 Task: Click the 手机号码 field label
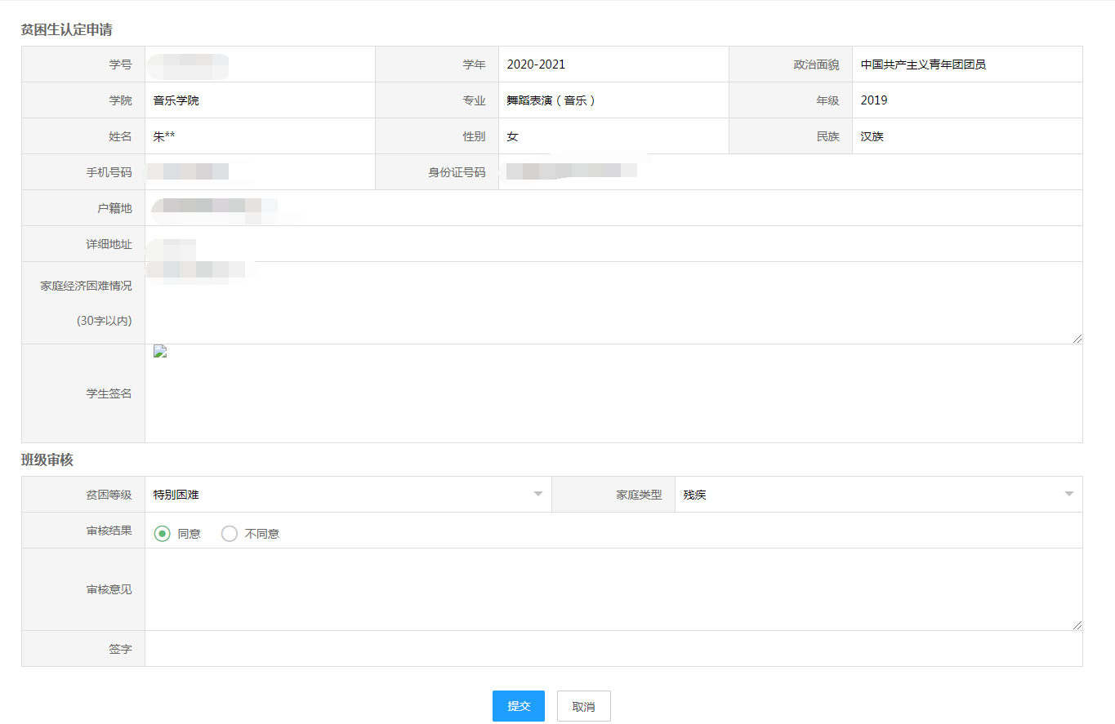(109, 172)
